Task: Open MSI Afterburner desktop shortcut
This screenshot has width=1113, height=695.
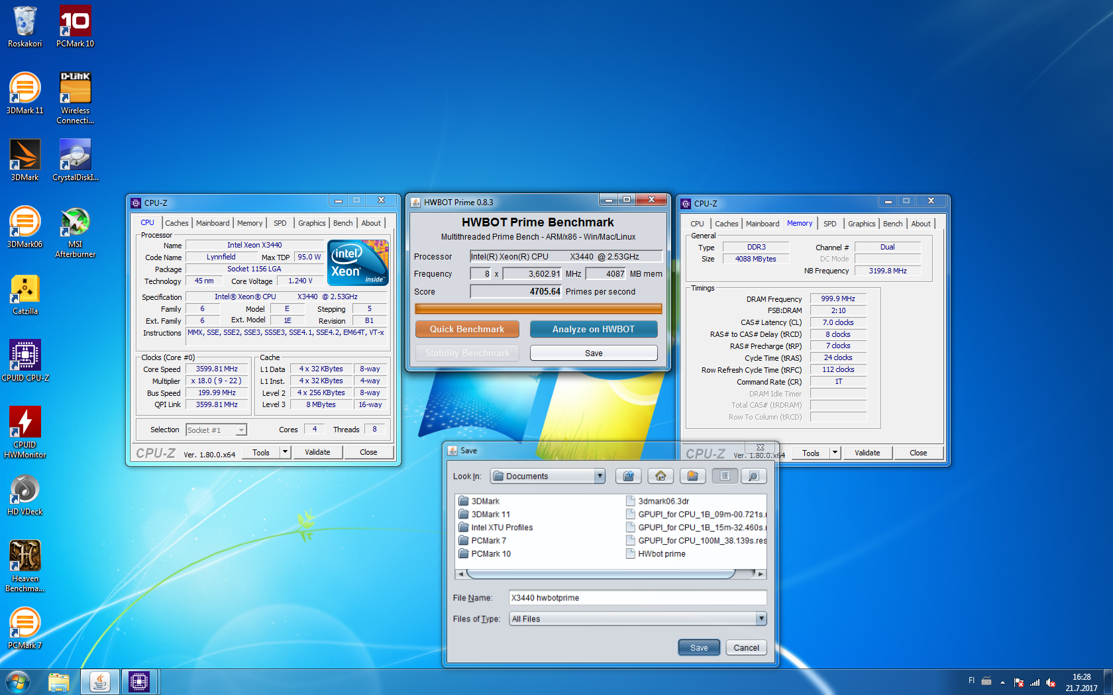Action: coord(75,232)
